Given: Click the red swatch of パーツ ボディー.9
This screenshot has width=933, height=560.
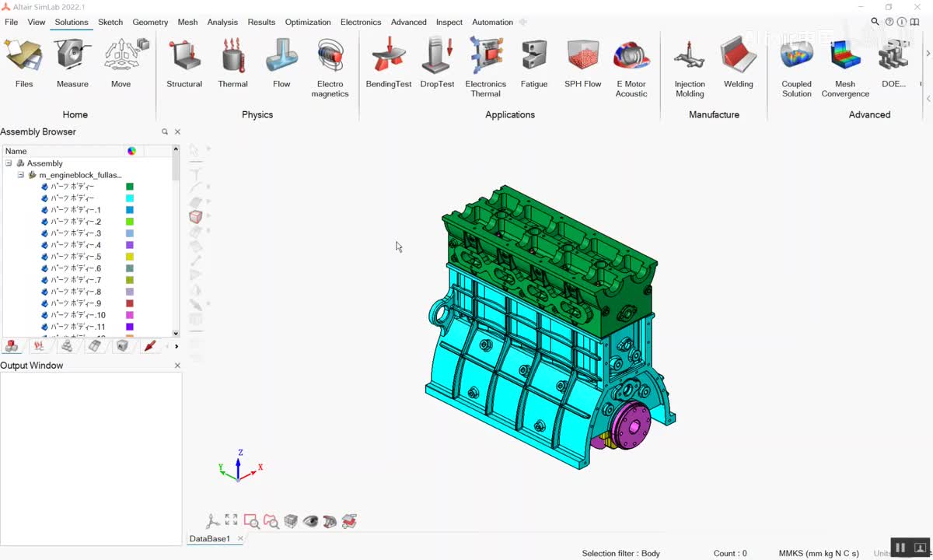Looking at the screenshot, I should (130, 303).
